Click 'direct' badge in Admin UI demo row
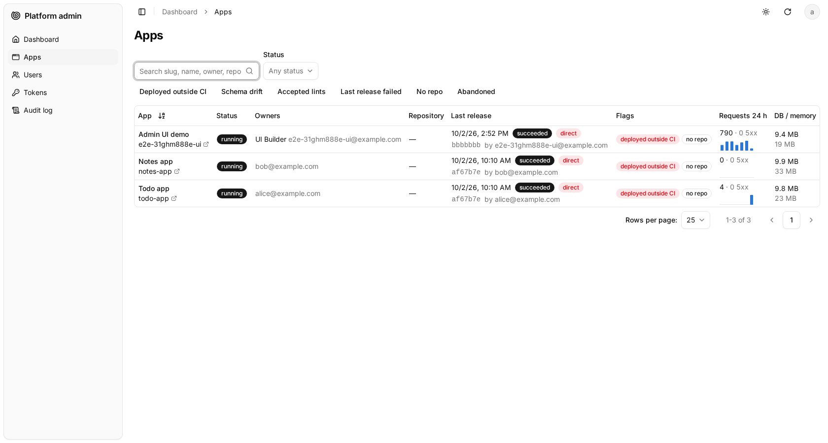This screenshot has width=828, height=443. [x=568, y=133]
